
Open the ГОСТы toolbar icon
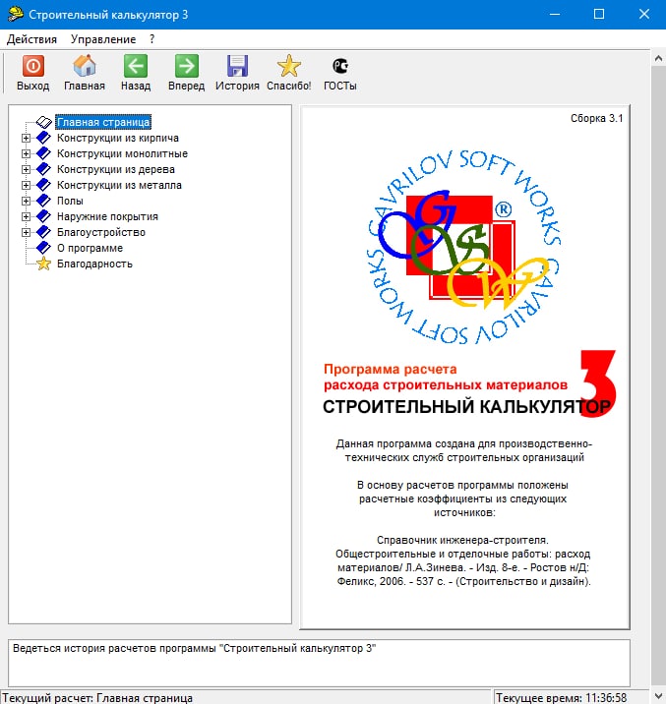coord(340,66)
